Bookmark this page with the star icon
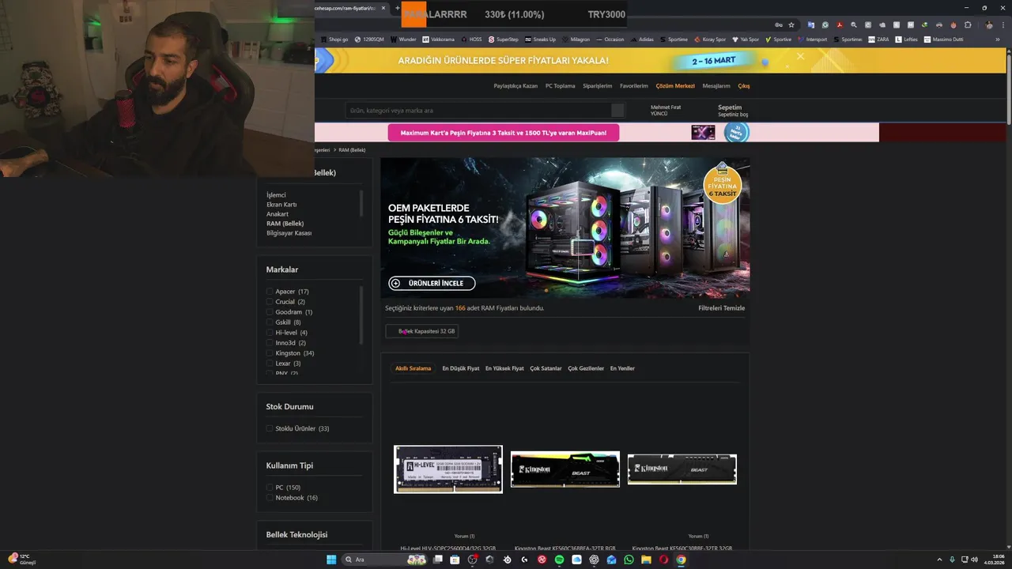1012x569 pixels. pos(791,25)
